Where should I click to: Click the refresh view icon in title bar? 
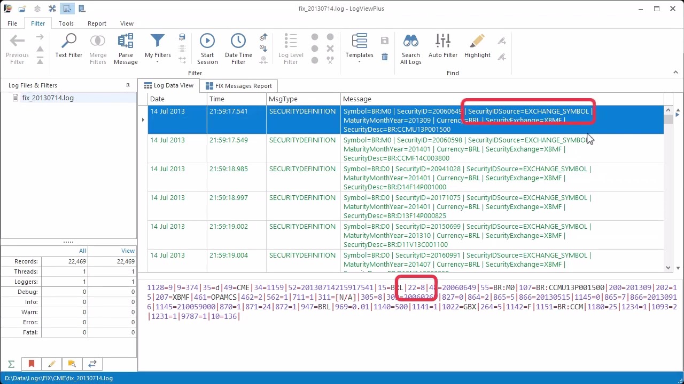pos(67,9)
